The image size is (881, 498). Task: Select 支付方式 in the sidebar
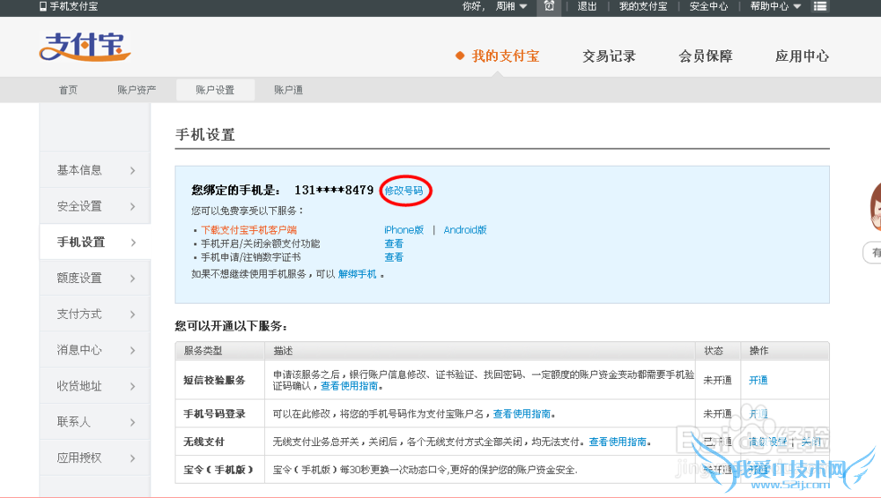[79, 314]
